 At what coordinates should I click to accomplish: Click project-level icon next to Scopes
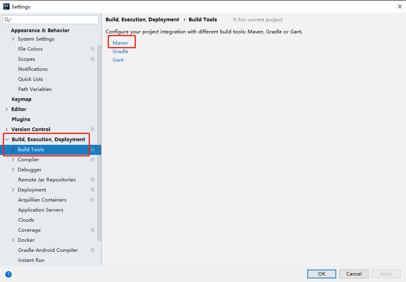pos(92,59)
